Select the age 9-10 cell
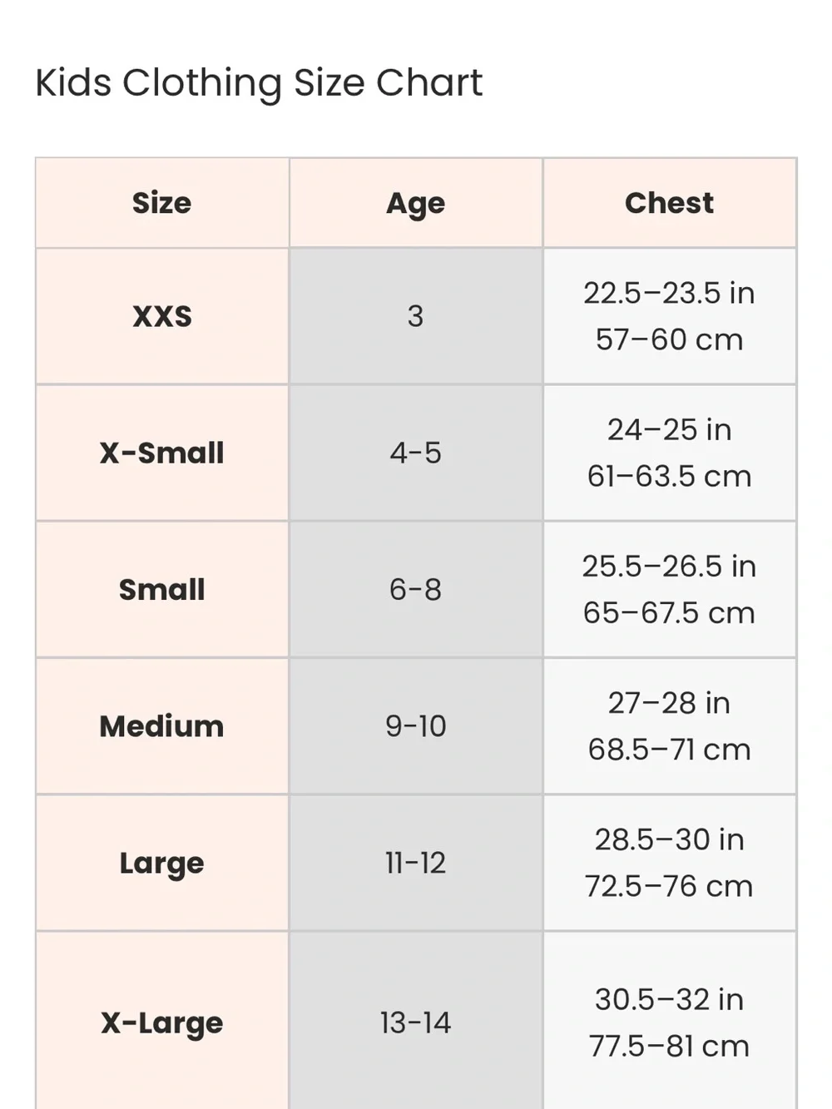 click(416, 726)
